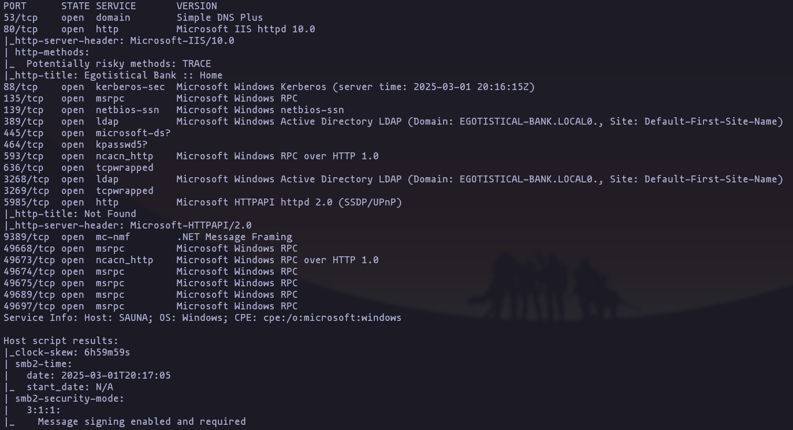
Task: Click "Microsoft IIS httpd 10.0" version text
Action: [245, 29]
